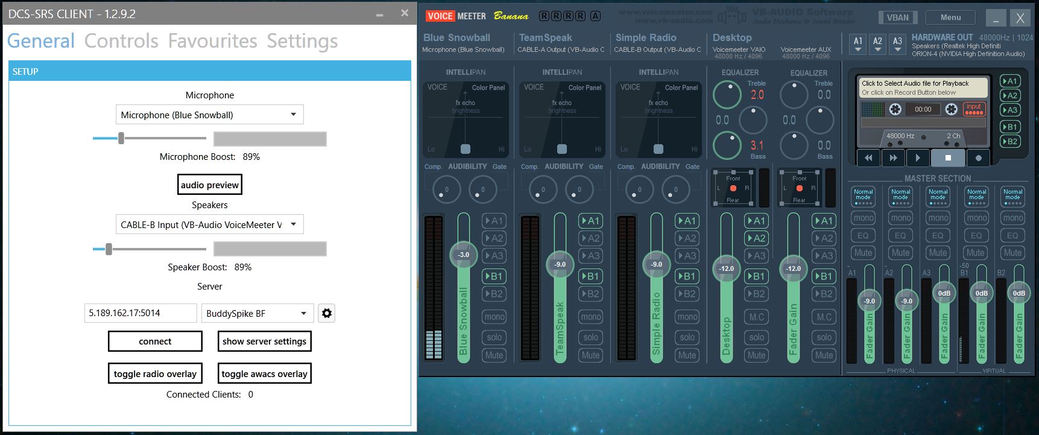Image resolution: width=1039 pixels, height=435 pixels.
Task: Open the VBAN panel
Action: pos(897,17)
